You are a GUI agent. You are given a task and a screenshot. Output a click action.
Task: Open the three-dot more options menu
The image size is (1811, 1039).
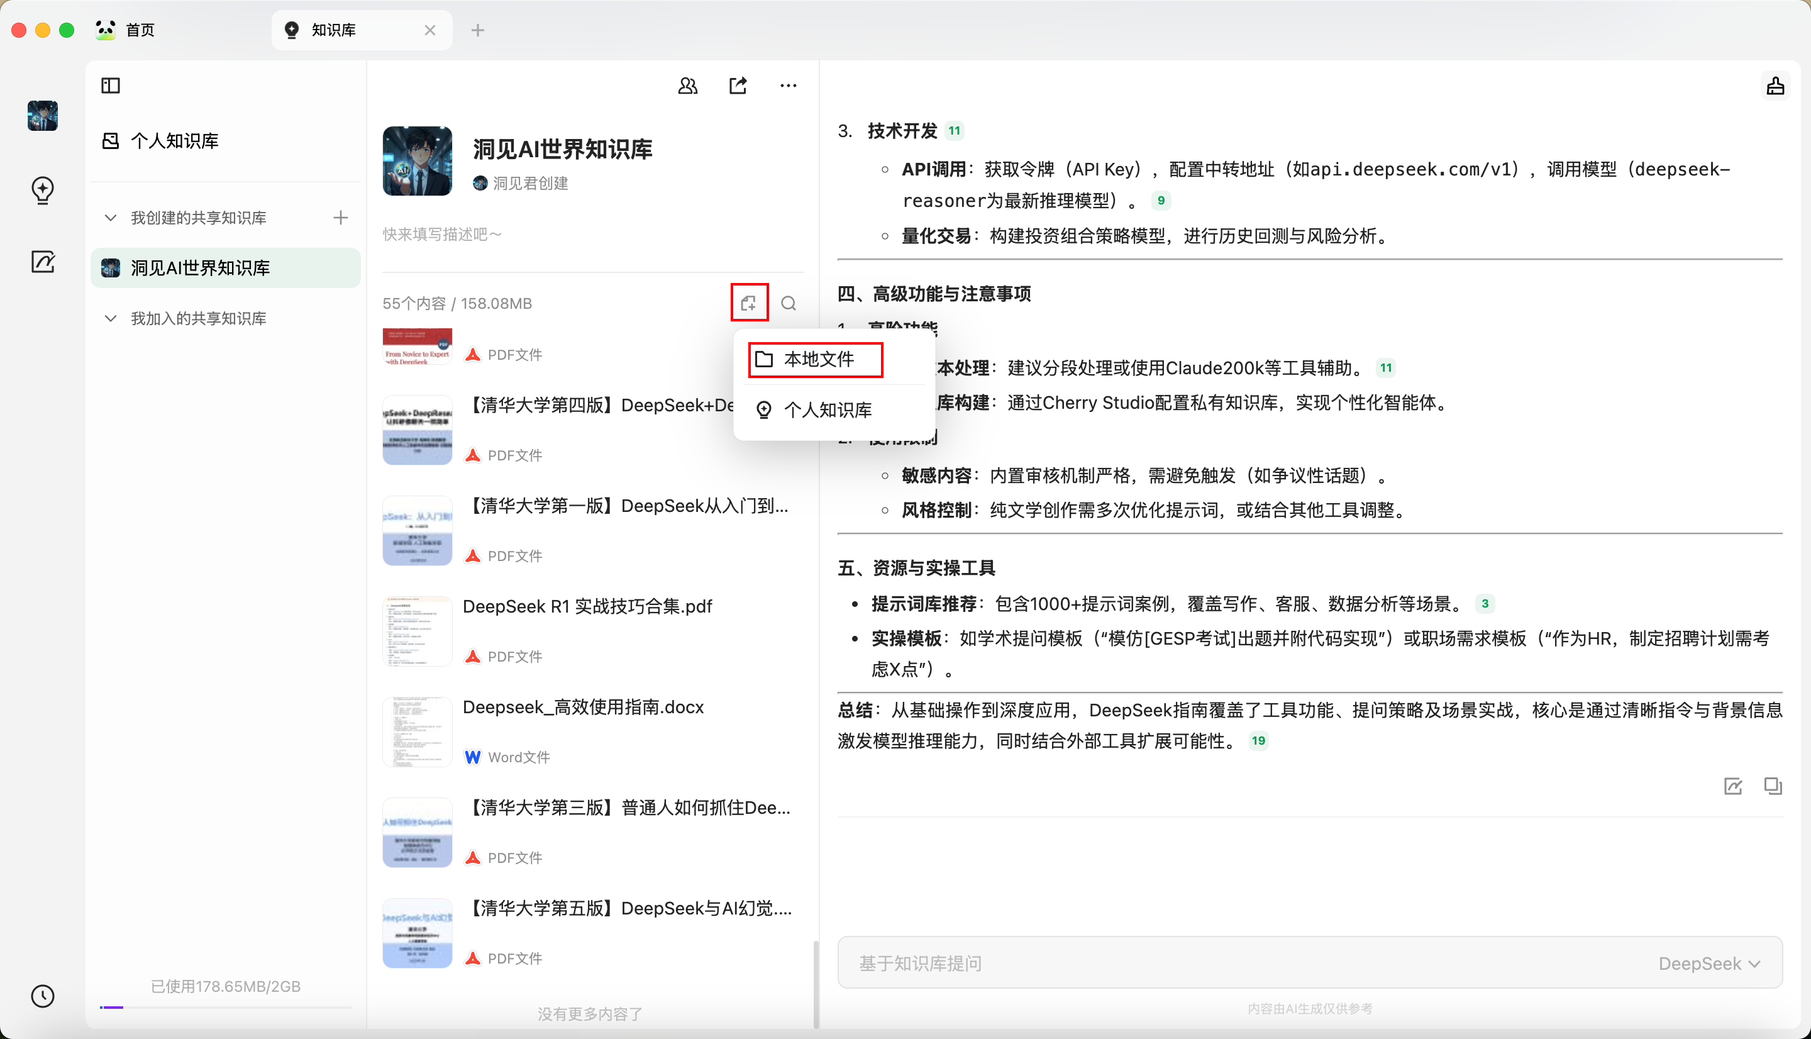coord(788,86)
